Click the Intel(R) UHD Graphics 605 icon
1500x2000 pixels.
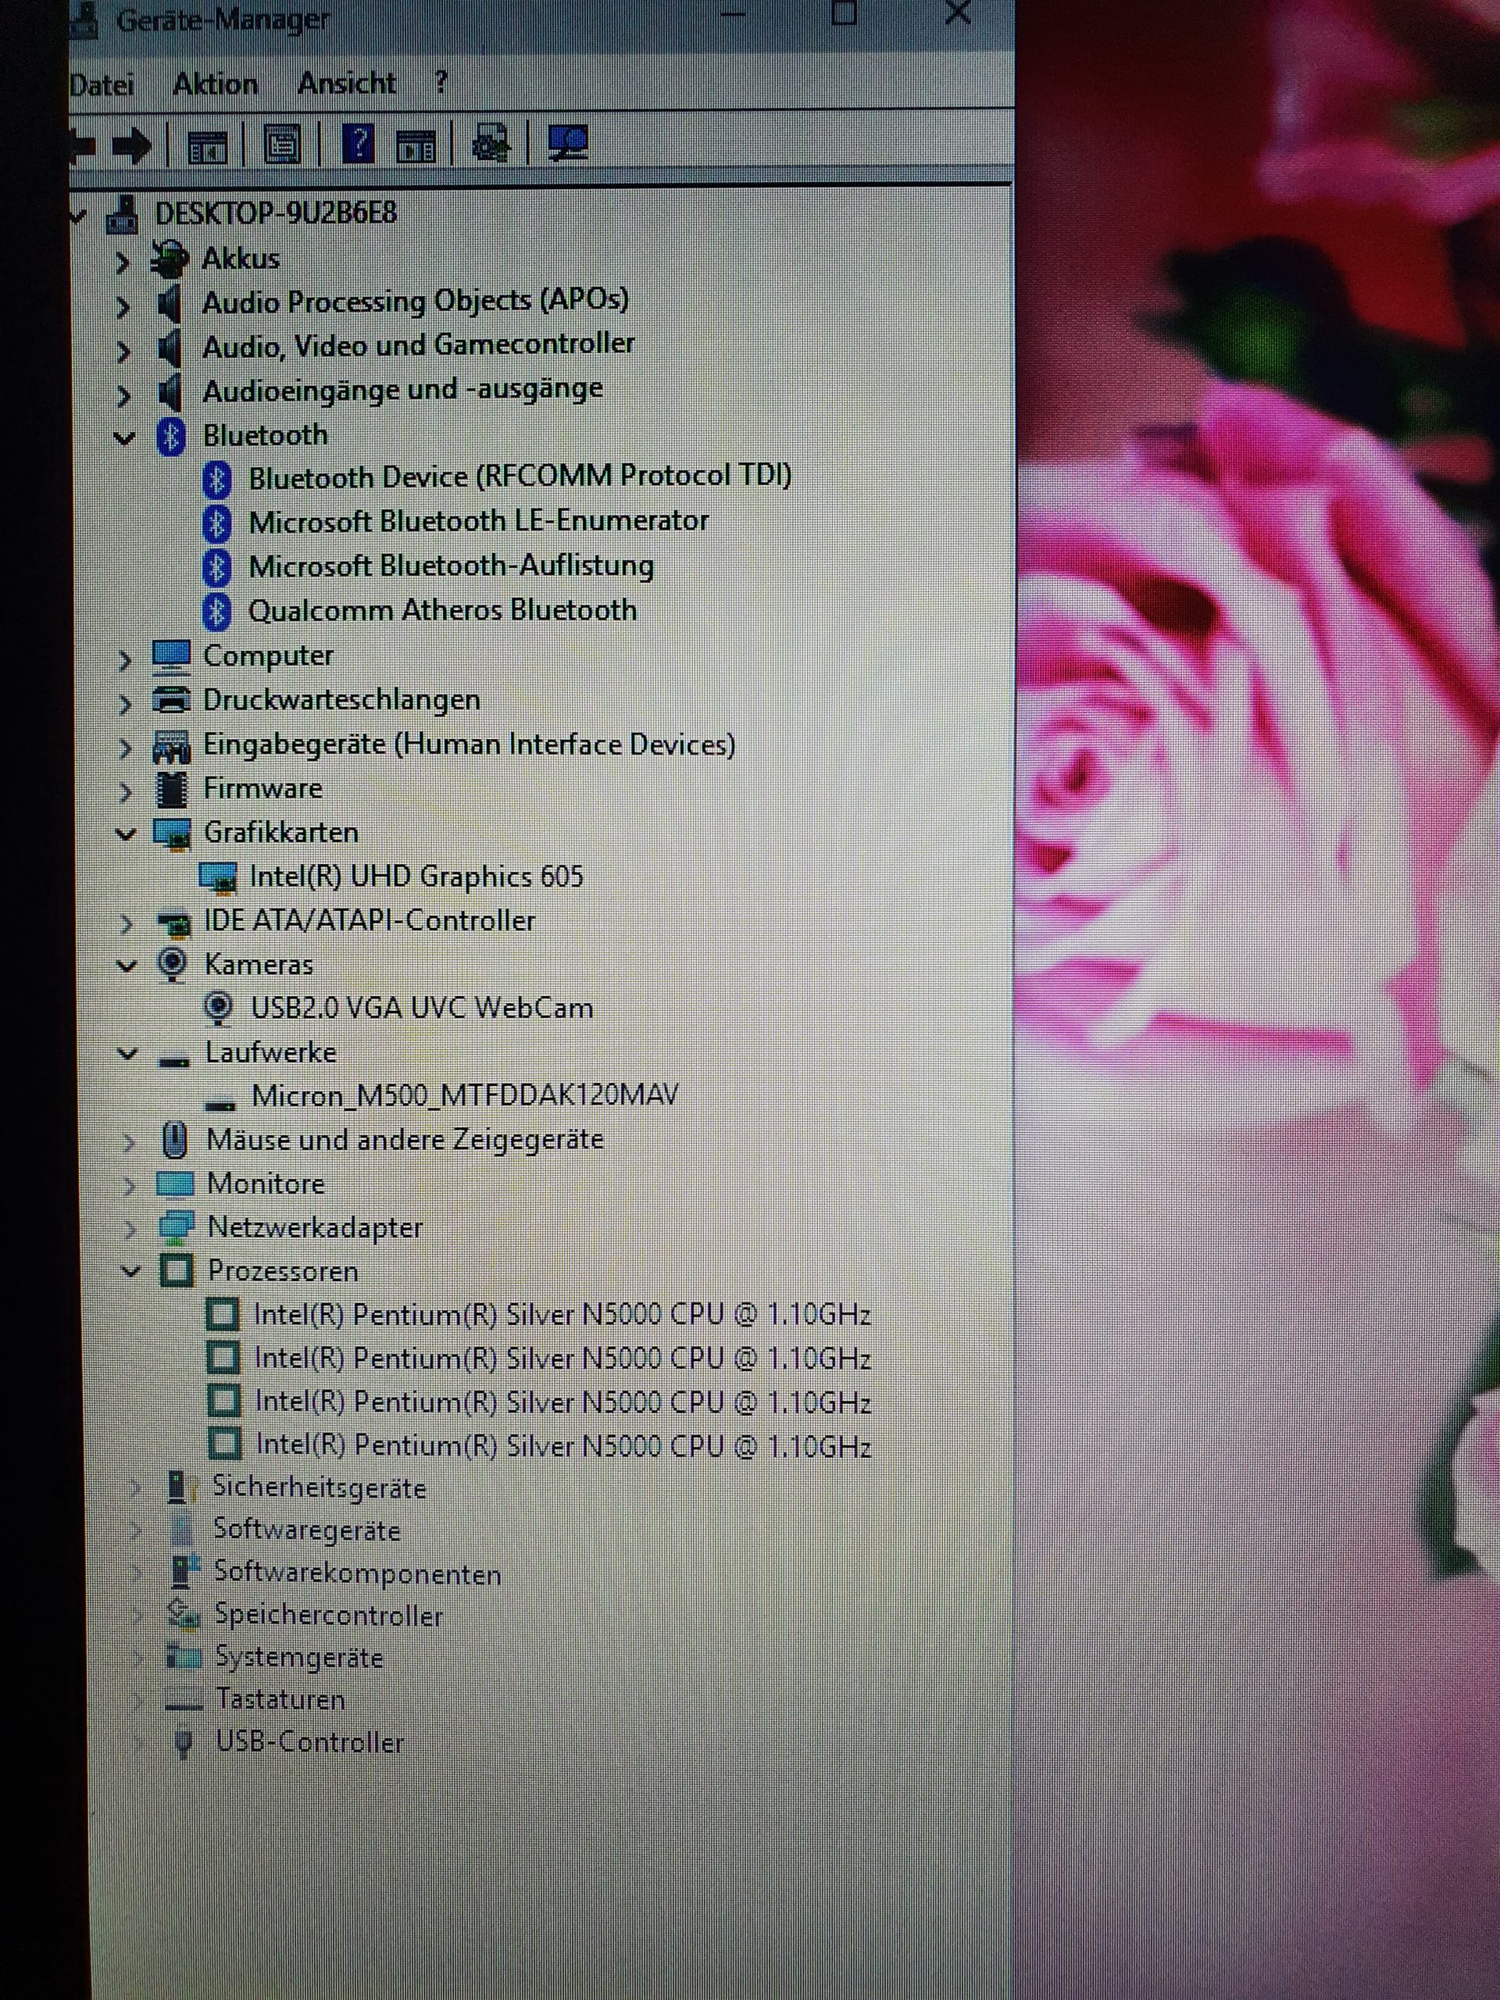[218, 877]
